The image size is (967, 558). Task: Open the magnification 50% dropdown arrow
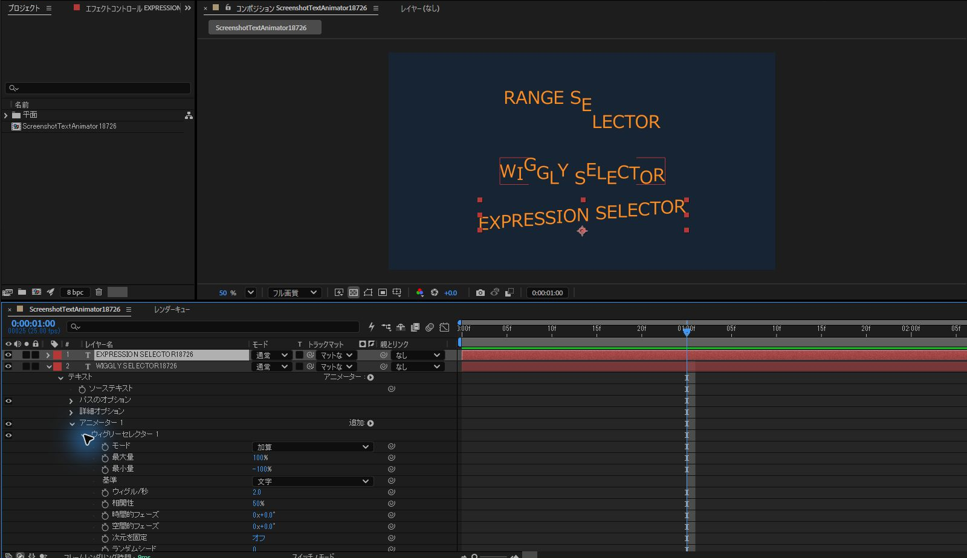pyautogui.click(x=251, y=293)
